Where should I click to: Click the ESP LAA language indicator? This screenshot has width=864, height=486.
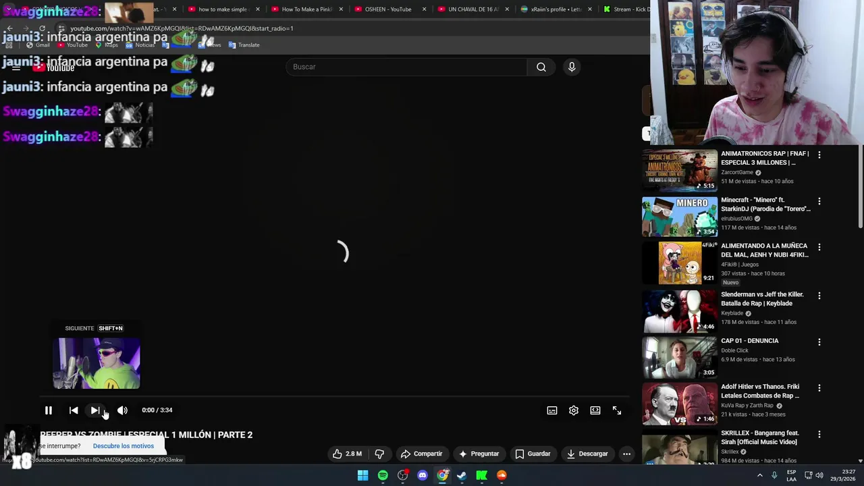pyautogui.click(x=791, y=475)
